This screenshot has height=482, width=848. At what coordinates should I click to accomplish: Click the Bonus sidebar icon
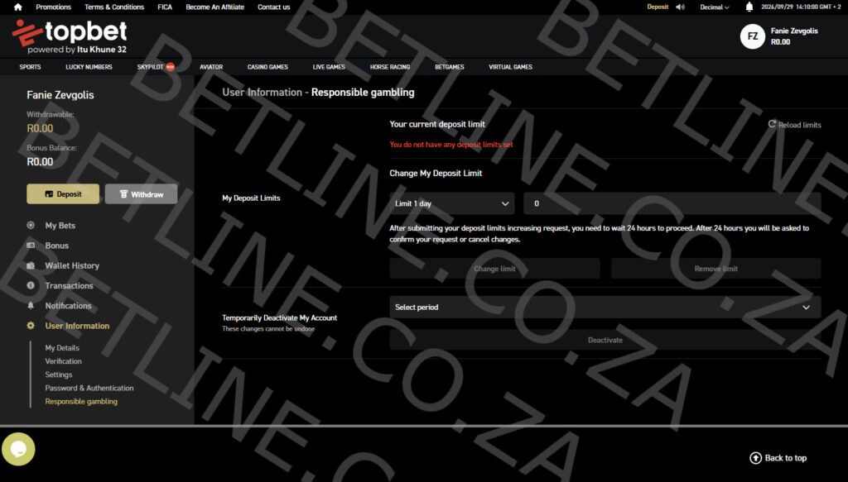point(31,245)
